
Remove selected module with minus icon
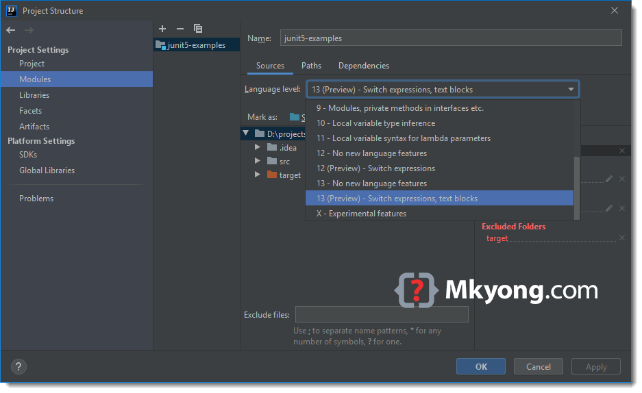coord(180,29)
